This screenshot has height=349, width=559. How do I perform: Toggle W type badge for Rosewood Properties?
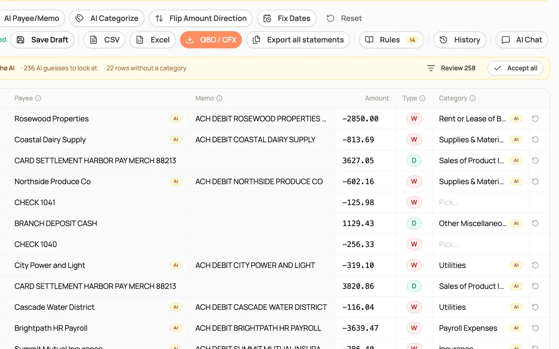point(414,119)
